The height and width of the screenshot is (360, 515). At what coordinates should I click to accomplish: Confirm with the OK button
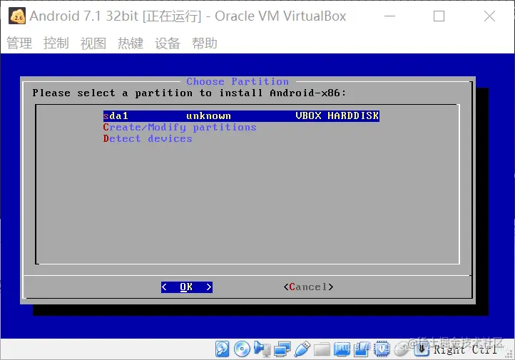tap(187, 287)
